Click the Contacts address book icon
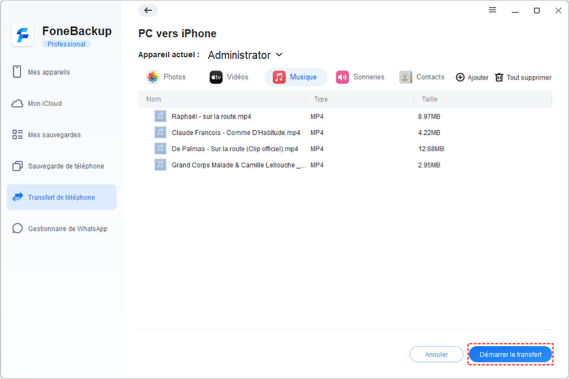This screenshot has height=379, width=569. [x=405, y=77]
